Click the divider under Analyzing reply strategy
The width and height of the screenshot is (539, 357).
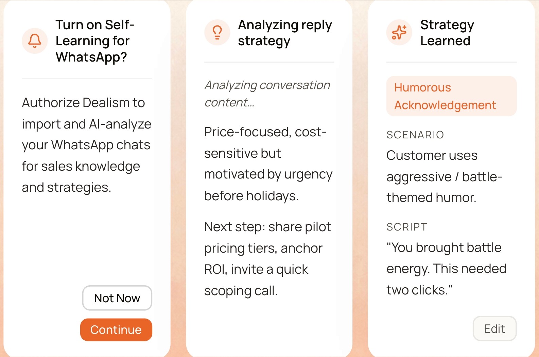(x=269, y=62)
